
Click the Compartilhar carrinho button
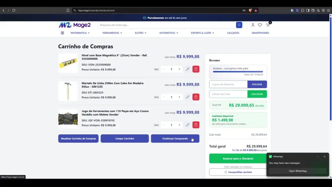pyautogui.click(x=238, y=172)
